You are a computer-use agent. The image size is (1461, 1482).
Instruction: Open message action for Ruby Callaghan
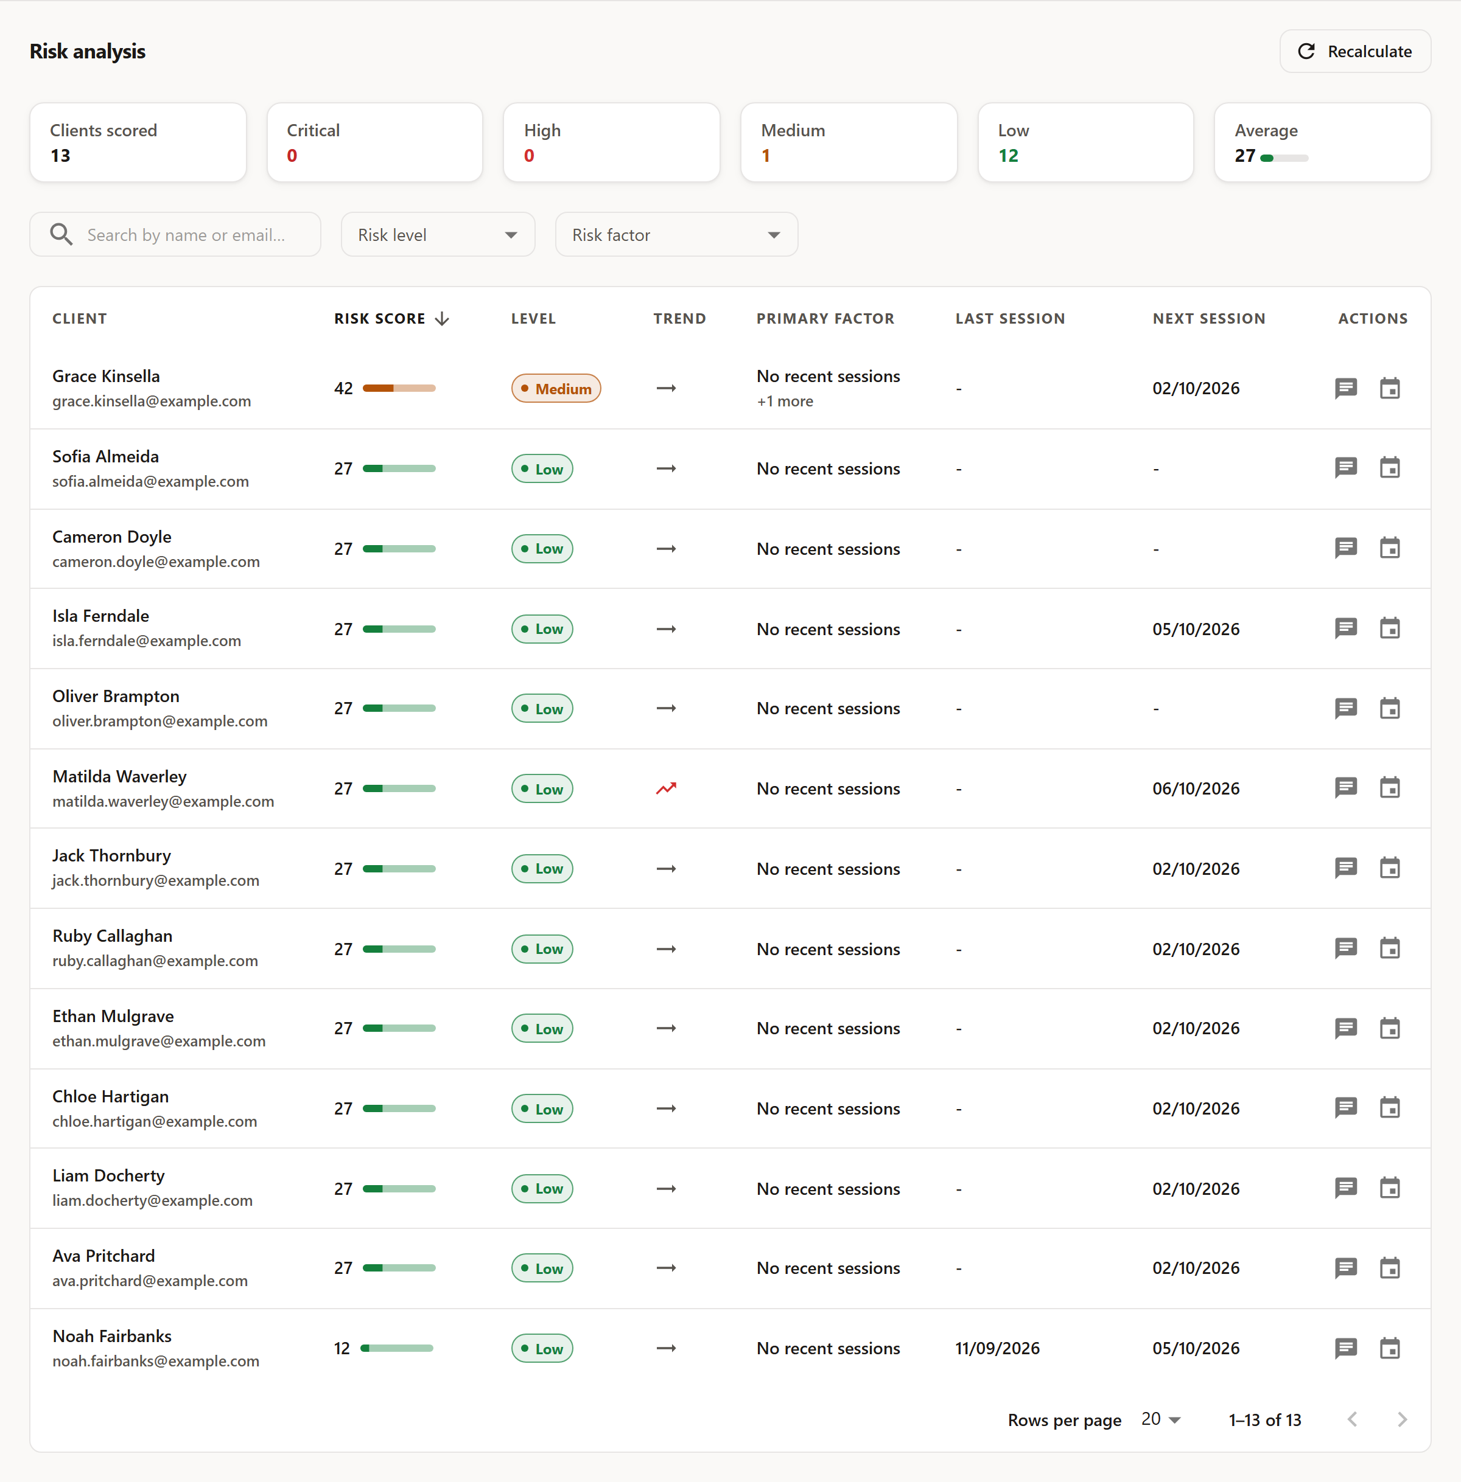pyautogui.click(x=1346, y=948)
